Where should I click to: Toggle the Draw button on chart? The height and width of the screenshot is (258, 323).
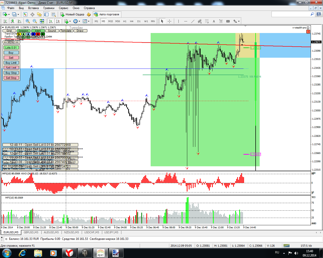point(80,31)
